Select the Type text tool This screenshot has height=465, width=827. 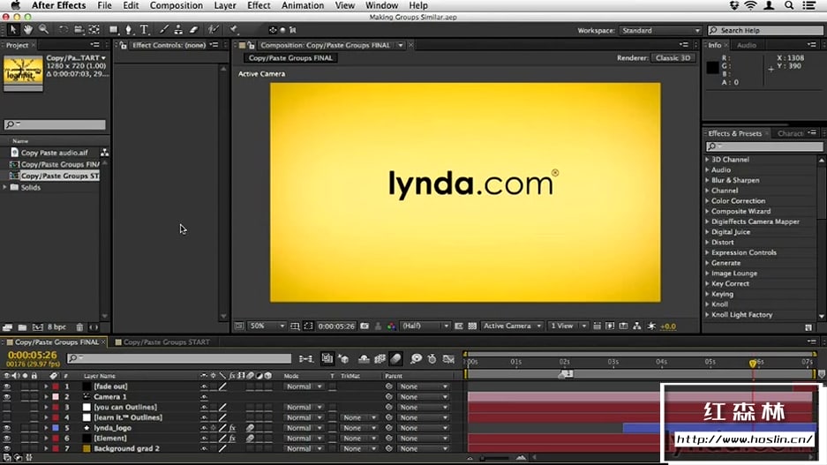point(144,30)
